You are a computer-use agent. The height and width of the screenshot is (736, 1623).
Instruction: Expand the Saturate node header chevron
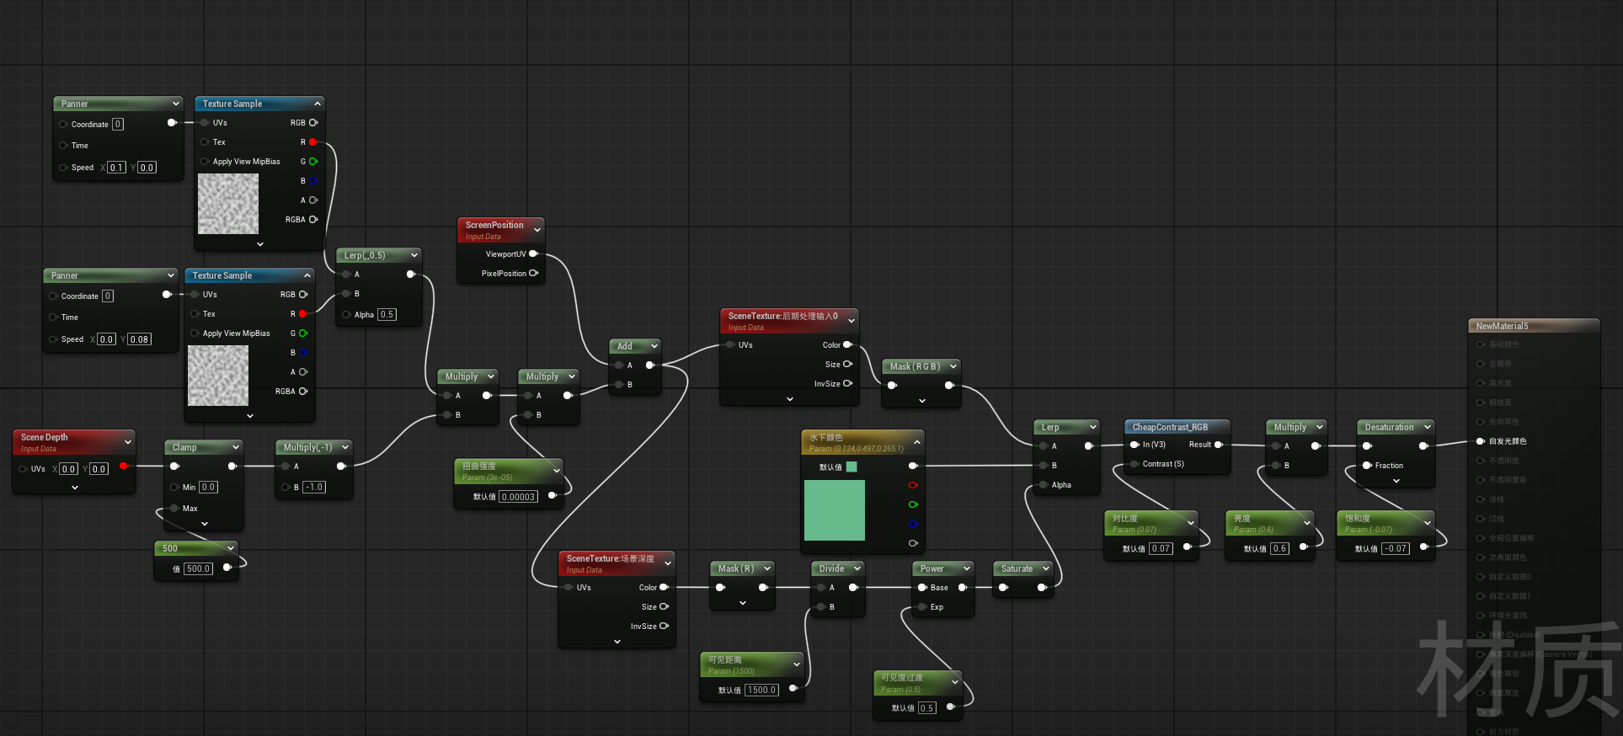pos(1046,568)
